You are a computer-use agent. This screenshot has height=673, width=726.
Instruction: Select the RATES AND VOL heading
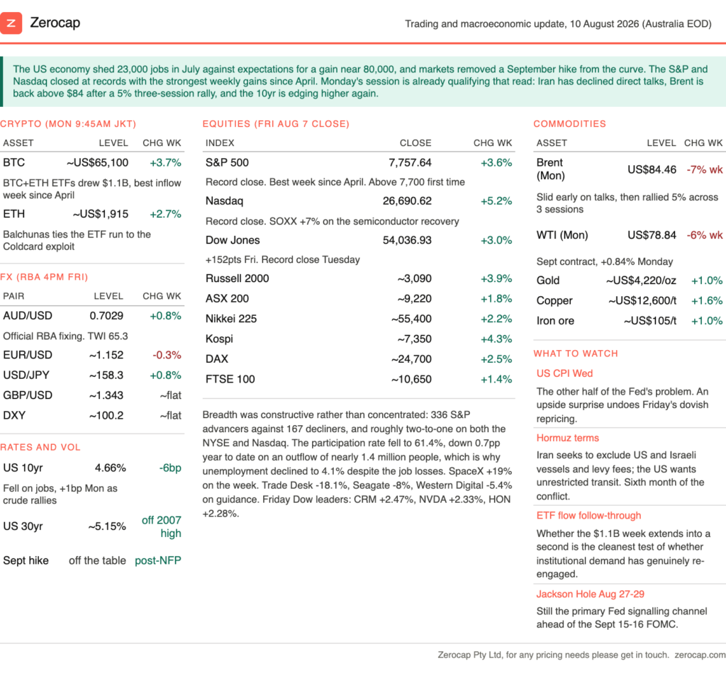[40, 447]
